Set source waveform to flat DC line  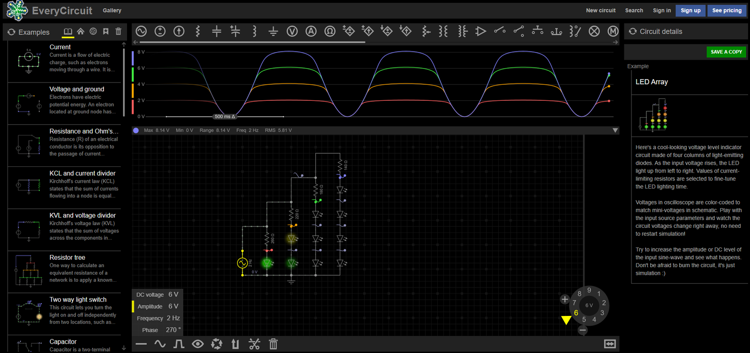(x=141, y=344)
